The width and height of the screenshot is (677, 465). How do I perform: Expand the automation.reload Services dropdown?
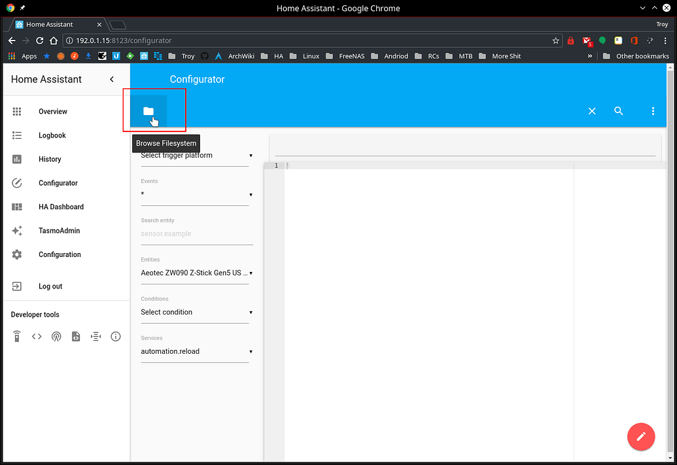pos(195,351)
